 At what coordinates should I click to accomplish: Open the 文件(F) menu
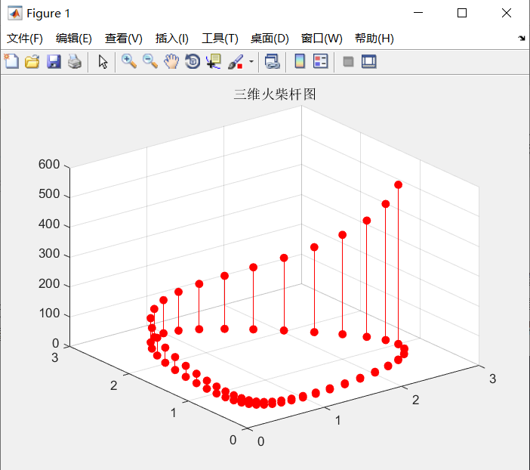25,39
